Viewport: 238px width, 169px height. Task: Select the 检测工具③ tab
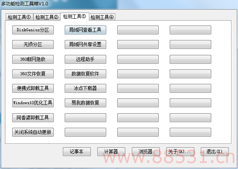coord(75,16)
